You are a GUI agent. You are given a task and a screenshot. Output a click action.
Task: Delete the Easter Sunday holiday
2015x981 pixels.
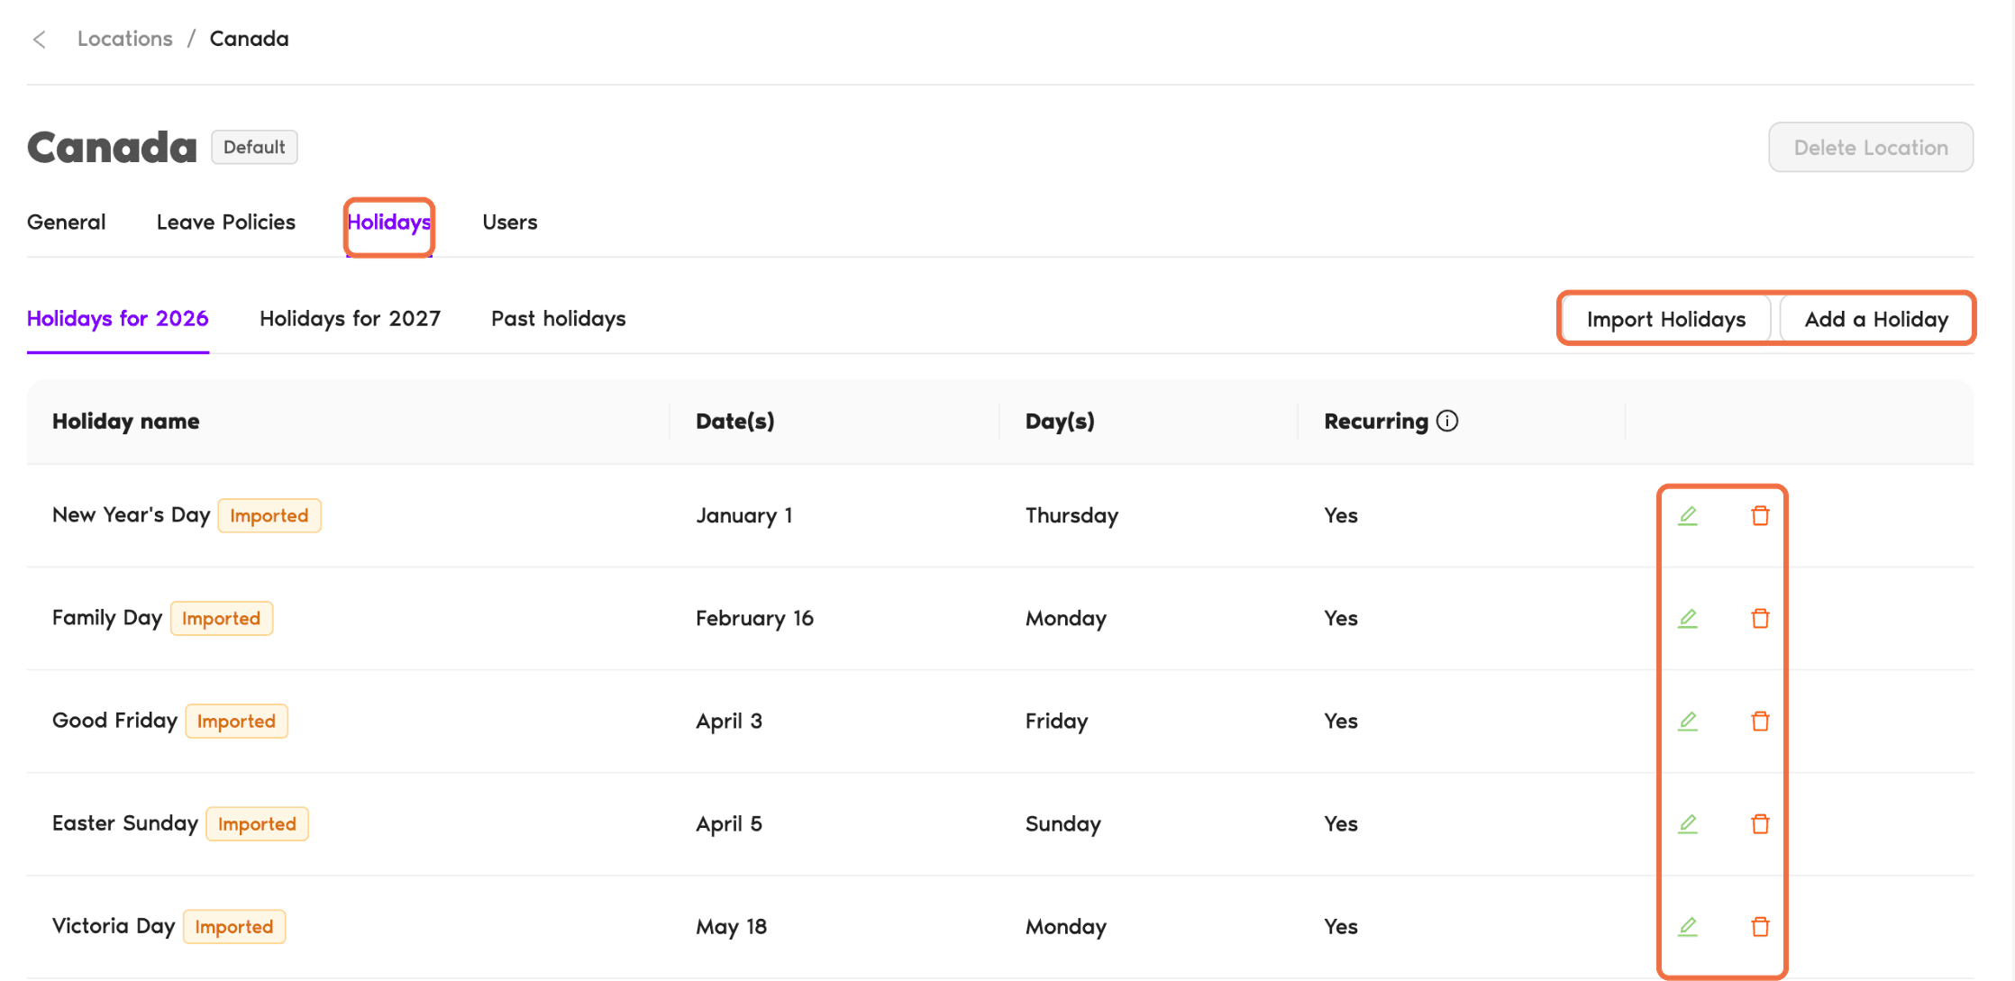1760,823
